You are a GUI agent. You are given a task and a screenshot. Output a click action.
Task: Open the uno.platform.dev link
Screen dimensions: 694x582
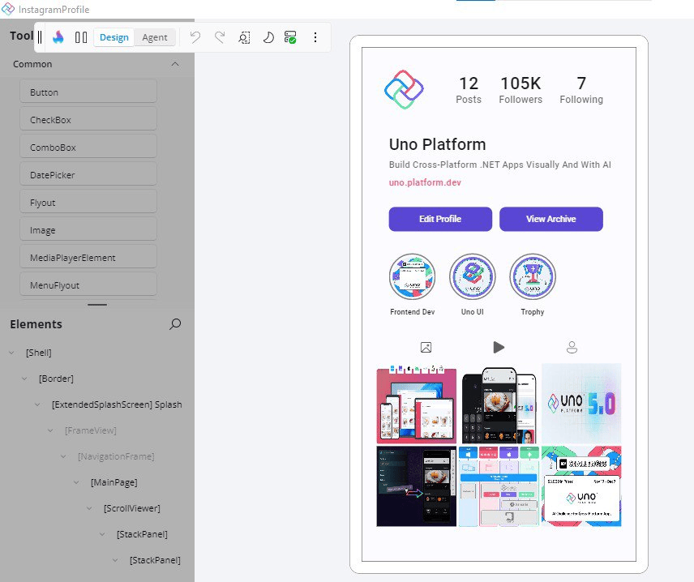pos(425,182)
